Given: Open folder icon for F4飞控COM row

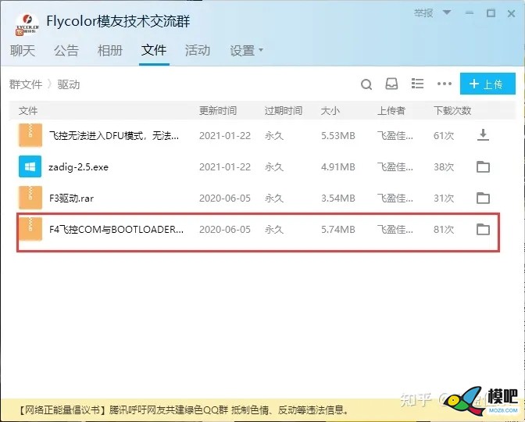Looking at the screenshot, I should 483,229.
